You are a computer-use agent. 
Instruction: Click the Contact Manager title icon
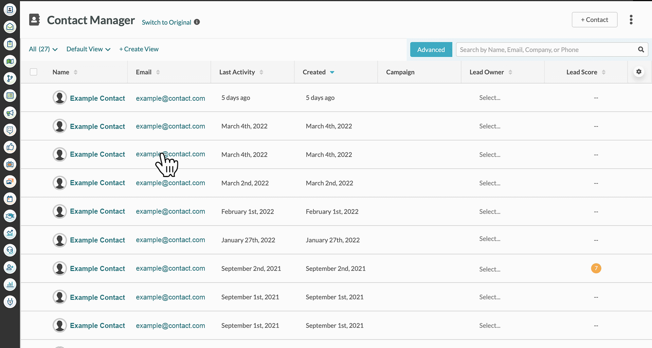coord(34,20)
